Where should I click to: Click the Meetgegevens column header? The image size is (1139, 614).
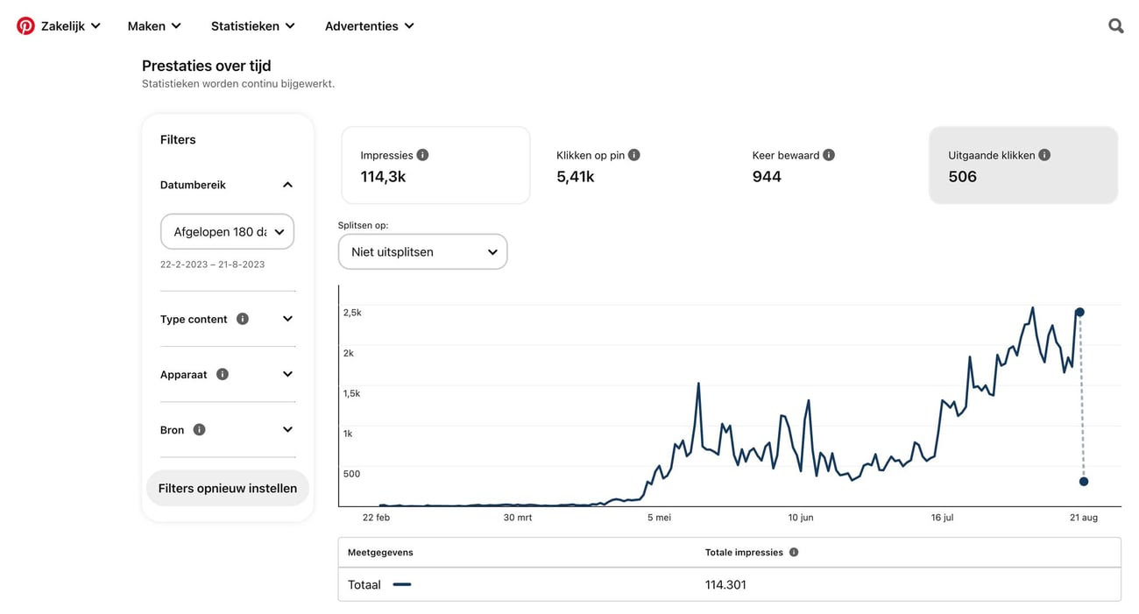pyautogui.click(x=380, y=553)
